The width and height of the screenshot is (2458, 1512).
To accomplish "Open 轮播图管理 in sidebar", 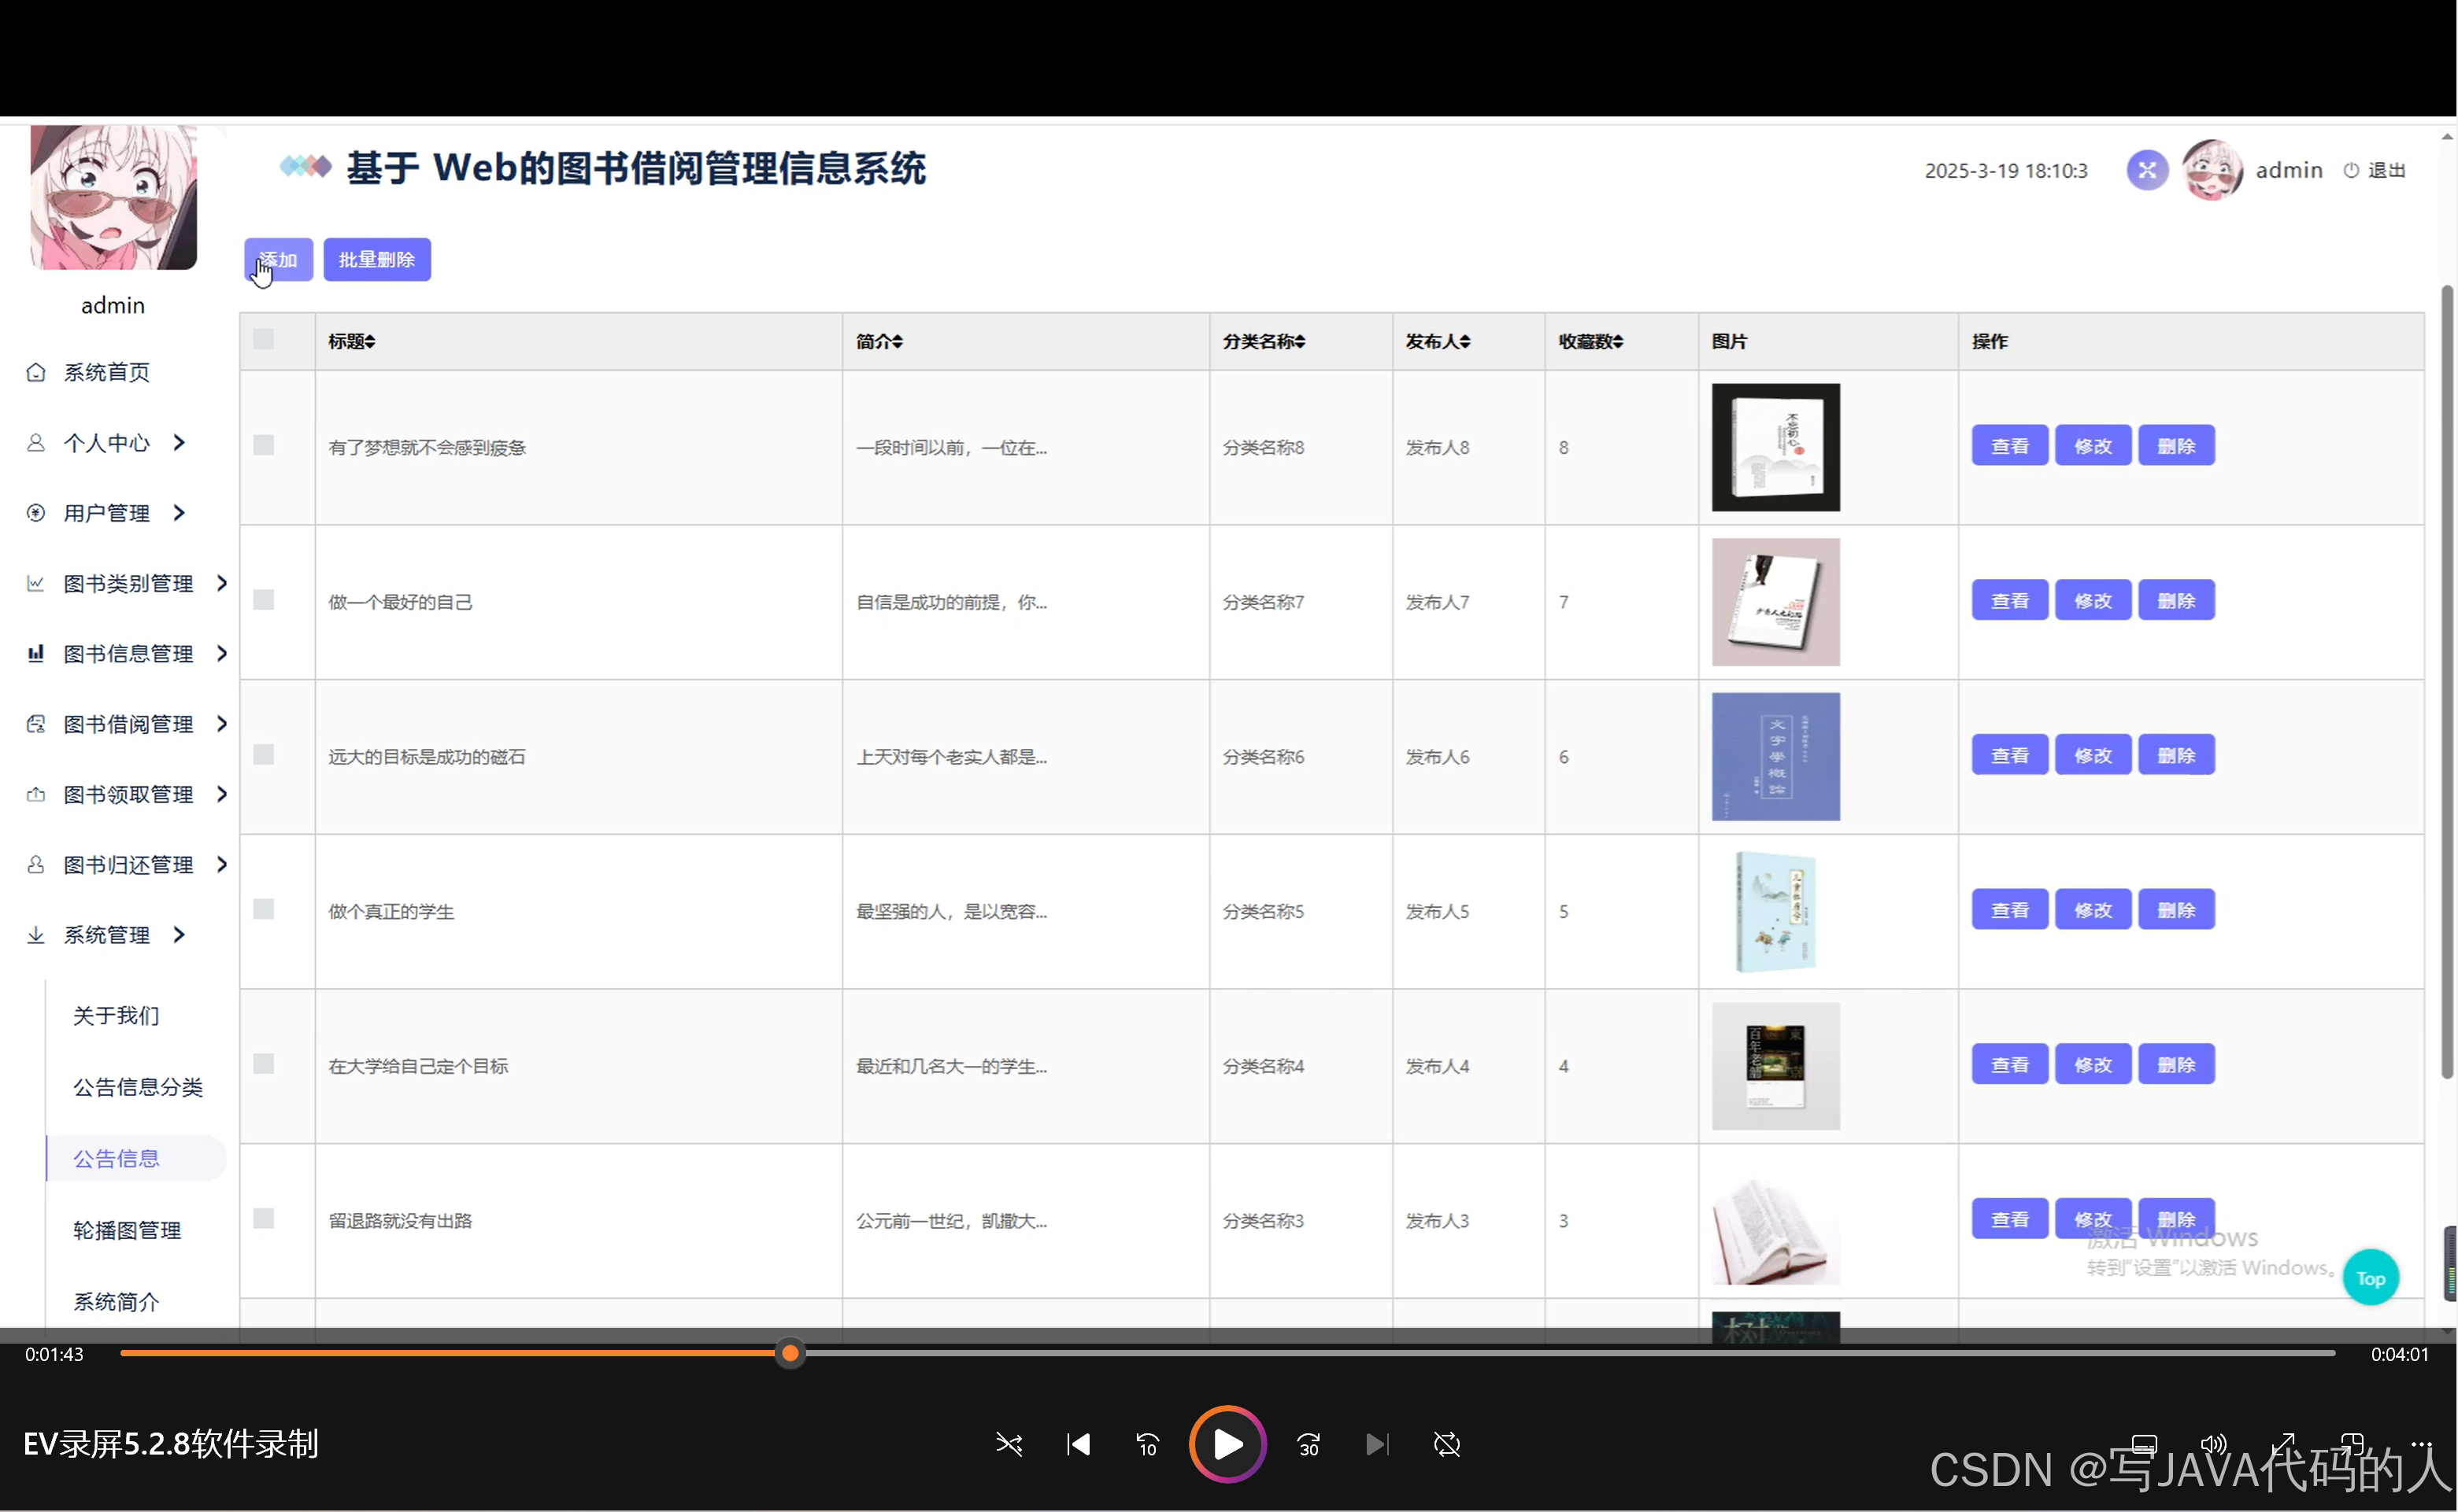I will tap(127, 1230).
